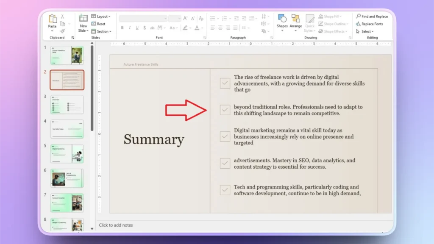Click the New Slide icon

[x=83, y=19]
